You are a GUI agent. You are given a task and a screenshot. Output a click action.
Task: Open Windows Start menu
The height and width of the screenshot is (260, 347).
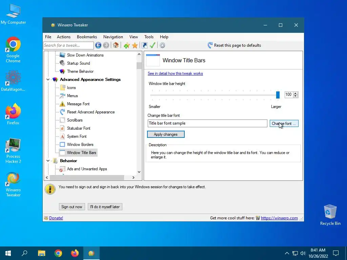point(8,253)
